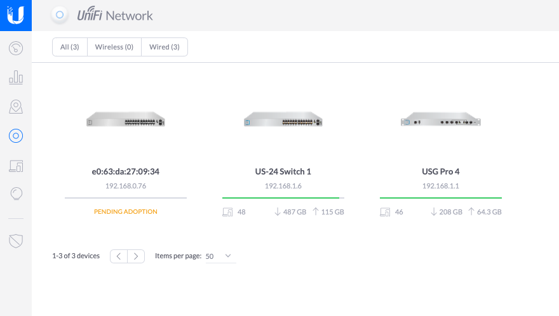Open the Clients icon in sidebar
The width and height of the screenshot is (559, 316).
pos(16,166)
